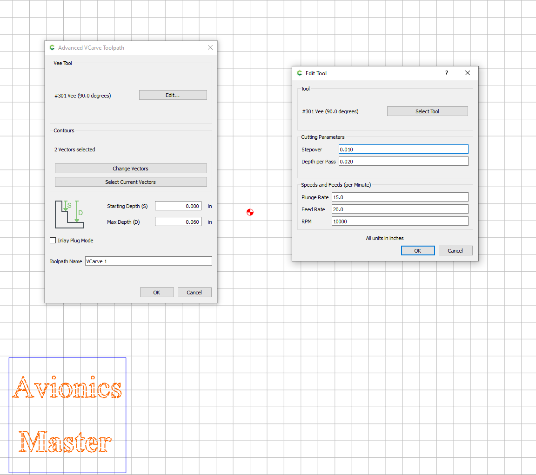Image resolution: width=536 pixels, height=475 pixels.
Task: Enable Inlay Plug Mode checkbox
Action: point(53,241)
